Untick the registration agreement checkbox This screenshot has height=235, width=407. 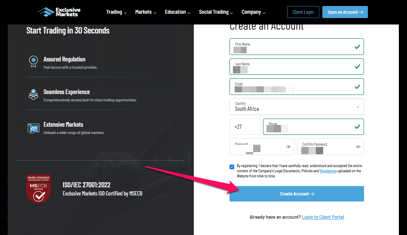pyautogui.click(x=232, y=167)
